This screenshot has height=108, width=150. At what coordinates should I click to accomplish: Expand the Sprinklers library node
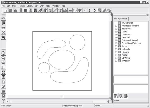[116, 58]
